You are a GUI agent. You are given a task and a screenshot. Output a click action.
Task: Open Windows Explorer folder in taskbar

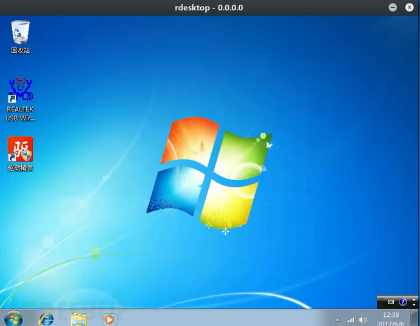coord(79,319)
